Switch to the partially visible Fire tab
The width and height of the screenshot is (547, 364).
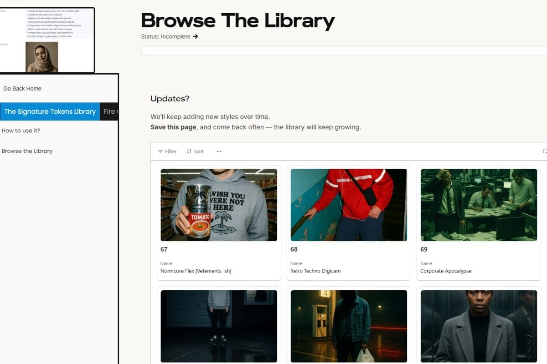coord(109,111)
